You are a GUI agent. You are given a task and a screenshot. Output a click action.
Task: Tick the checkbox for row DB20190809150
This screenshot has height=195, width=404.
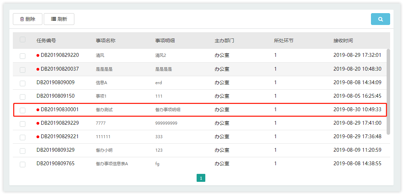23,97
